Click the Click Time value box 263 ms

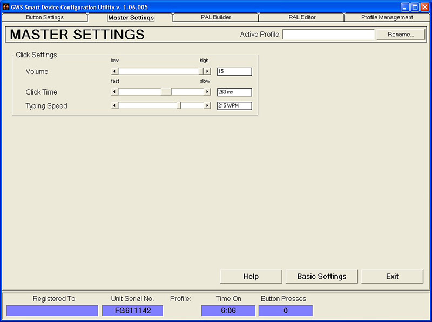pyautogui.click(x=234, y=92)
